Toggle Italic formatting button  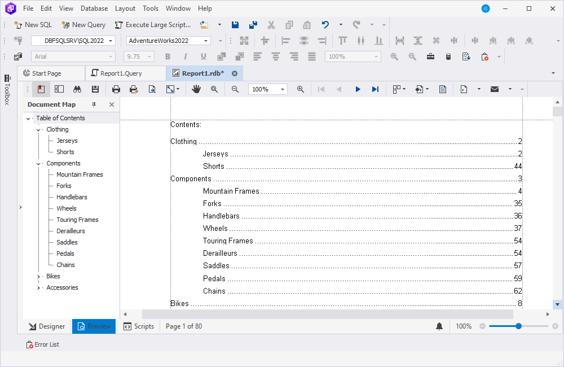click(186, 56)
